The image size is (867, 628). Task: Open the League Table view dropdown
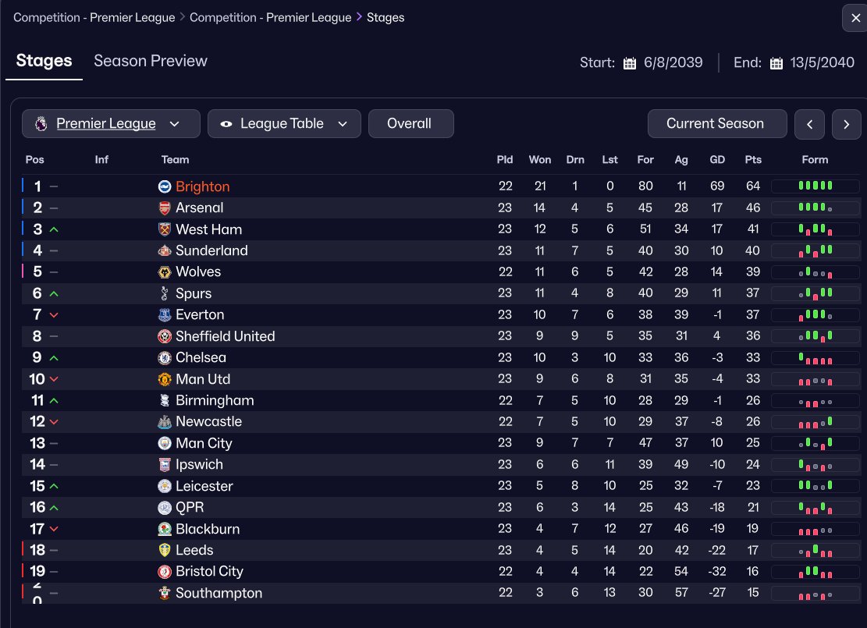pos(284,124)
